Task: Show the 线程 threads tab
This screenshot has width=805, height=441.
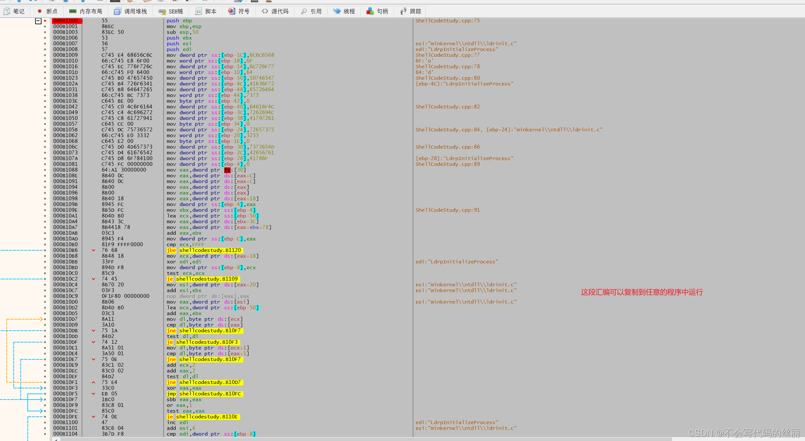Action: (x=344, y=11)
